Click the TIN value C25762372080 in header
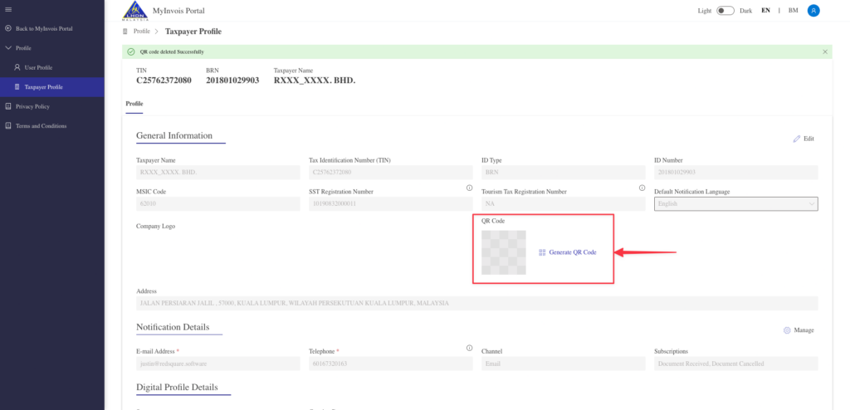The width and height of the screenshot is (850, 410). coord(164,81)
